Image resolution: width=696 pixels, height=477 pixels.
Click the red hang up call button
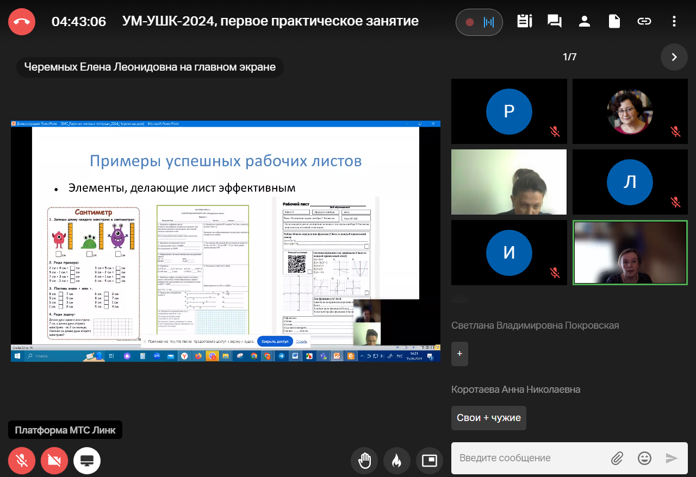22,22
